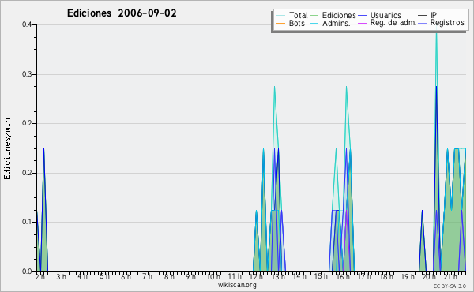Select the Total legend label
Image resolution: width=474 pixels, height=292 pixels.
[x=299, y=15]
